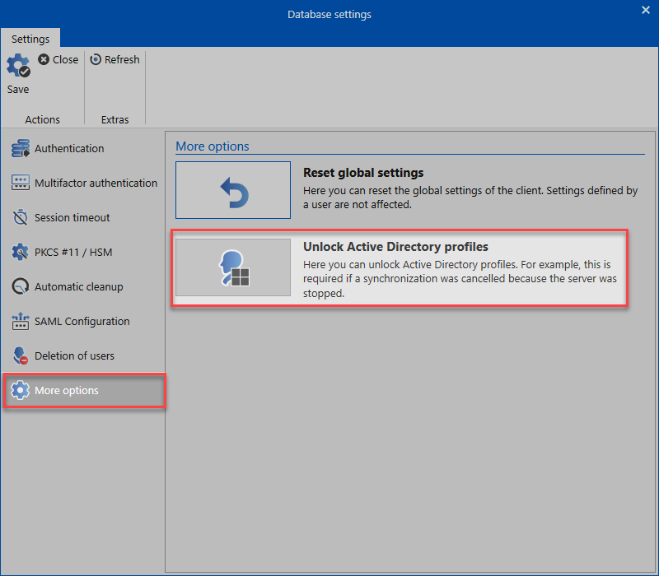Click the Save label under gear icon

18,90
